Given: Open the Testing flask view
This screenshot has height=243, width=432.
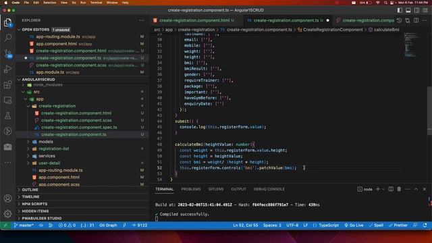Looking at the screenshot, I should coord(7,115).
